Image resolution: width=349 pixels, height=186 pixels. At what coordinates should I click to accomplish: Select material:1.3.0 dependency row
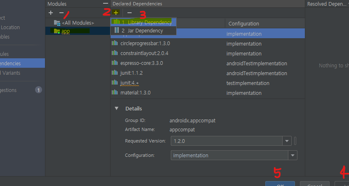208,93
